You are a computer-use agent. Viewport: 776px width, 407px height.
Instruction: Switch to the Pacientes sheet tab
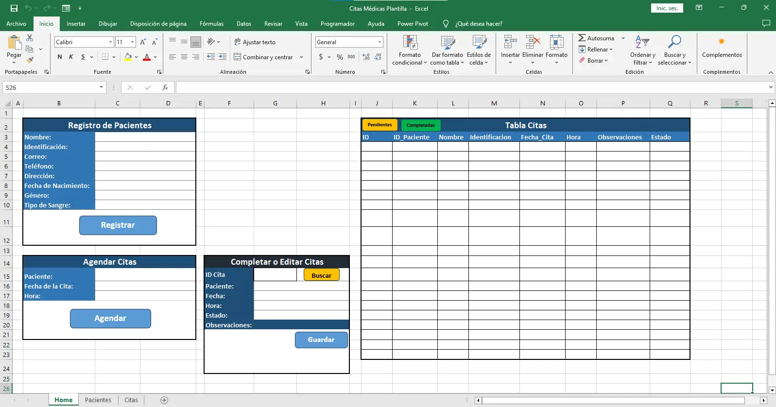point(98,400)
